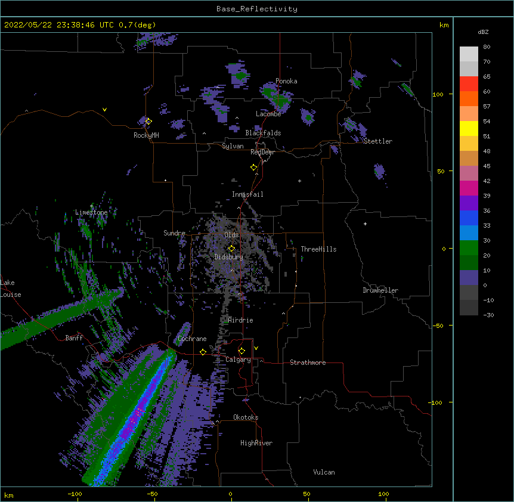This screenshot has width=514, height=502.
Task: Click the -50 tick on the vertical axis
Action: [x=438, y=326]
